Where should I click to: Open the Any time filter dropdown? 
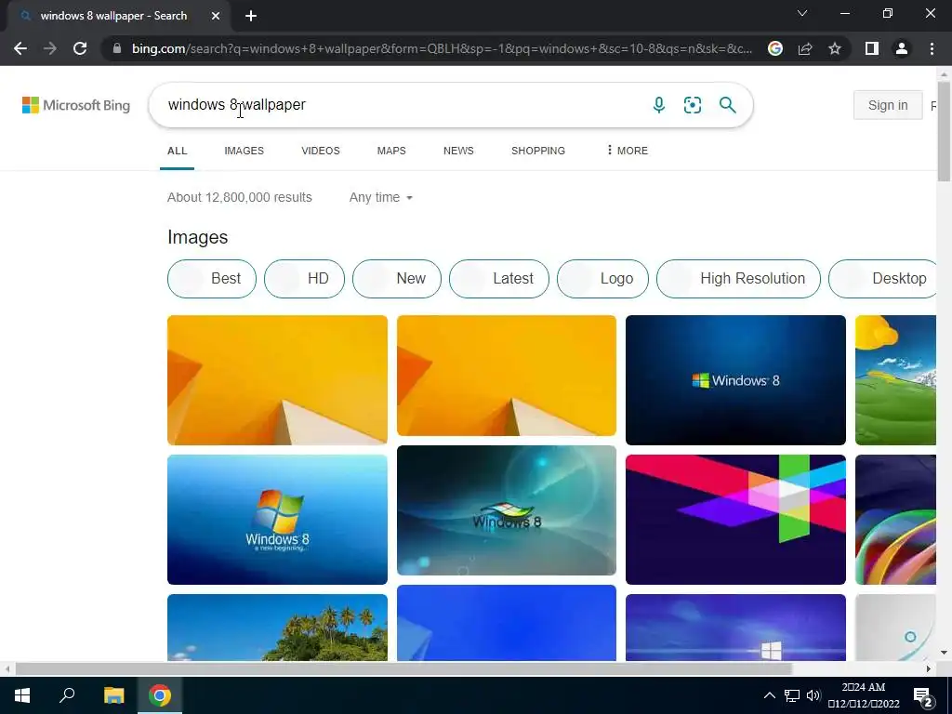(x=380, y=197)
